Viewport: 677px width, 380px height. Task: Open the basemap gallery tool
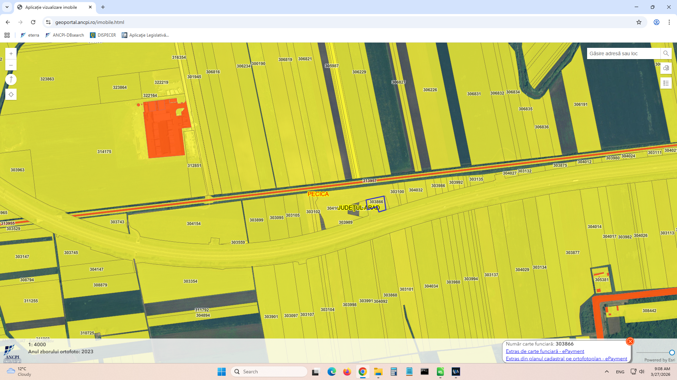pyautogui.click(x=666, y=68)
